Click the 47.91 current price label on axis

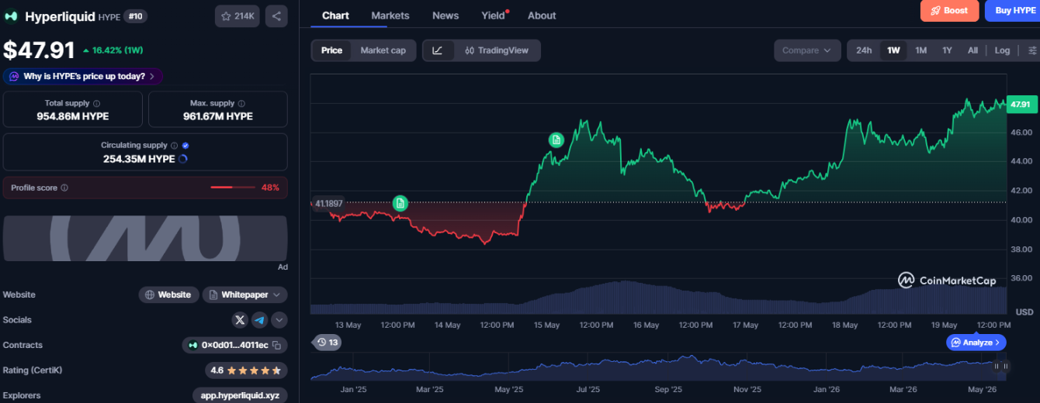(1021, 105)
